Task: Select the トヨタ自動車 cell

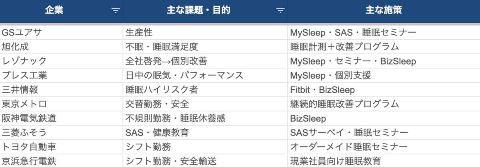Action: tap(62, 147)
